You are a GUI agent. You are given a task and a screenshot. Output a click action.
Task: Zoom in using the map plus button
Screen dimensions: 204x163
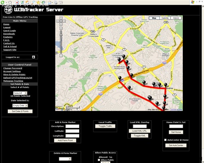(61, 28)
